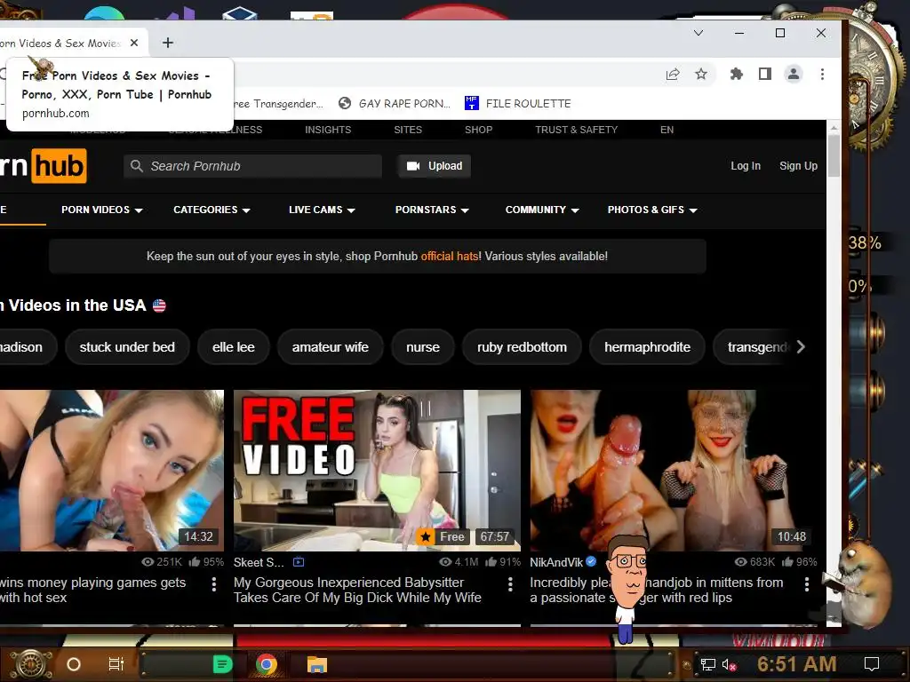Click the site logo
The width and height of the screenshot is (910, 682).
tap(44, 166)
